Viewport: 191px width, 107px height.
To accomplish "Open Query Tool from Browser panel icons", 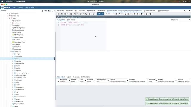I will [x=42, y=11].
